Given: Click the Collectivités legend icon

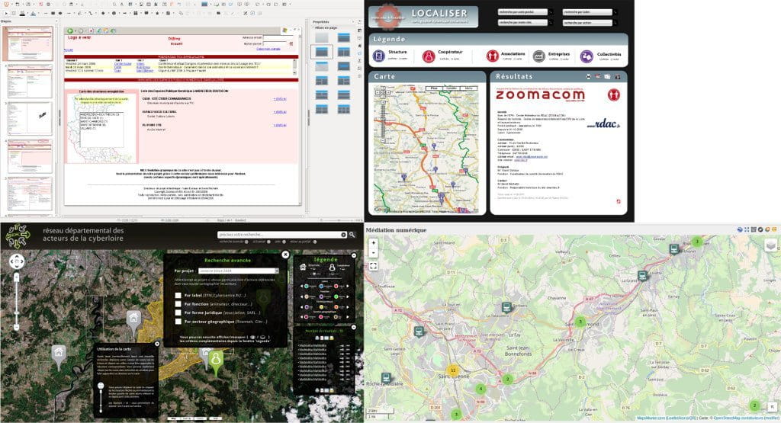Looking at the screenshot, I should click(587, 56).
